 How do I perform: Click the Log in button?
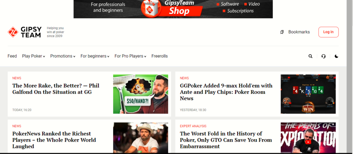point(329,32)
